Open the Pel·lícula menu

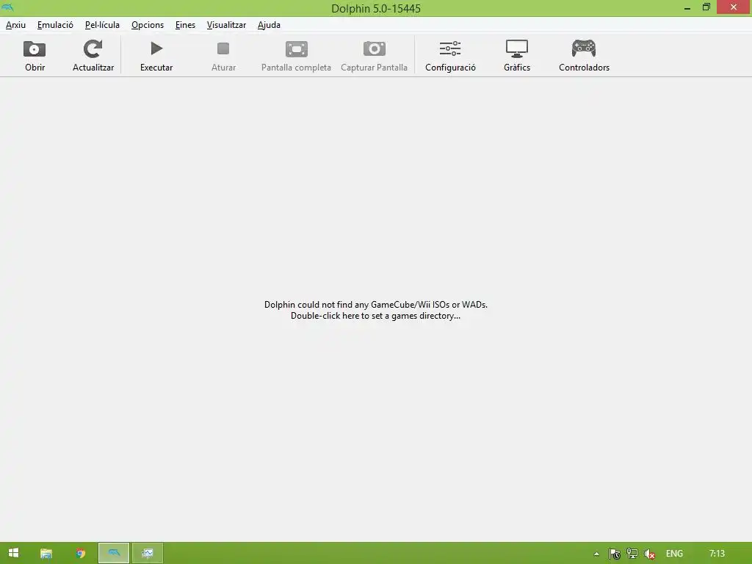pyautogui.click(x=102, y=25)
